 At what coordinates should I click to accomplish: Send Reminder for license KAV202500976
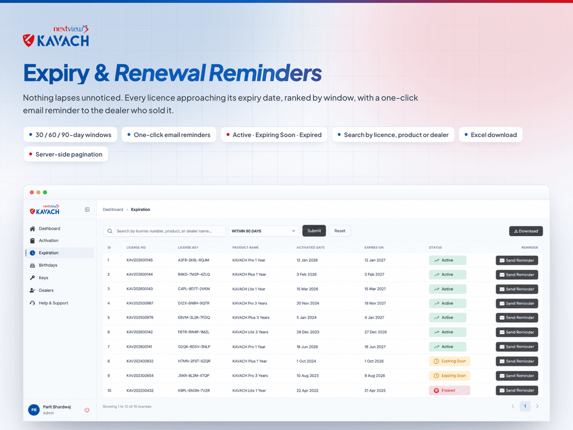(x=517, y=318)
